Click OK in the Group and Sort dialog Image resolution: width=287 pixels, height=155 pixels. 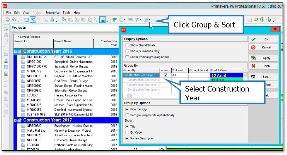click(263, 39)
